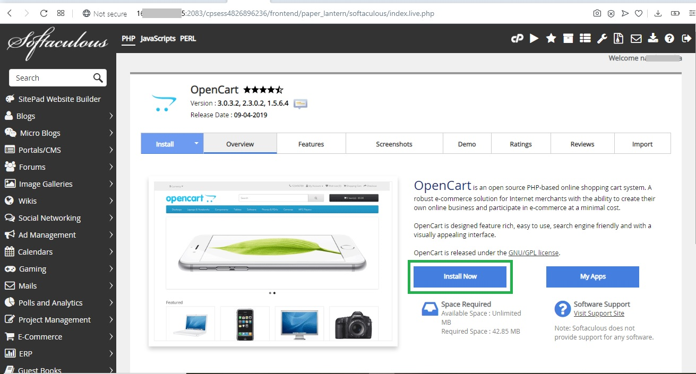Expand the Polls and Analytics category
696x374 pixels.
(111, 302)
